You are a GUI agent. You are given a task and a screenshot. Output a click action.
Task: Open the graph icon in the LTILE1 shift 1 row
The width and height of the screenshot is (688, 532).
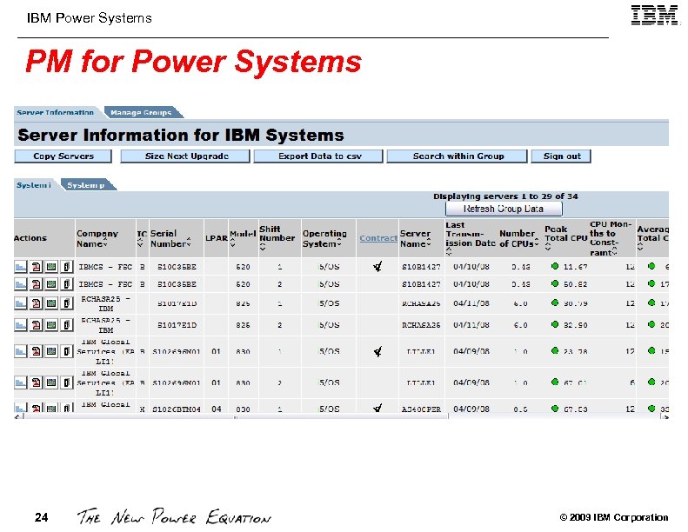21,351
